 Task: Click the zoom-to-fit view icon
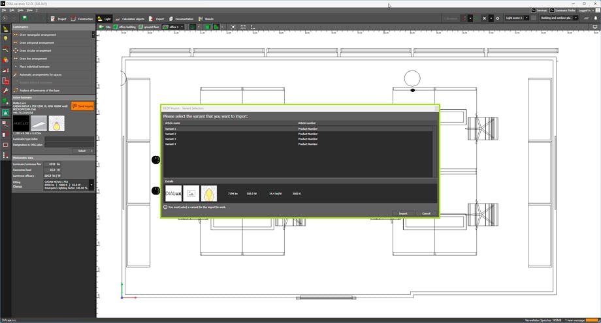point(233,27)
